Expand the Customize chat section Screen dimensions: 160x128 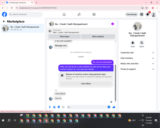[x=137, y=52]
